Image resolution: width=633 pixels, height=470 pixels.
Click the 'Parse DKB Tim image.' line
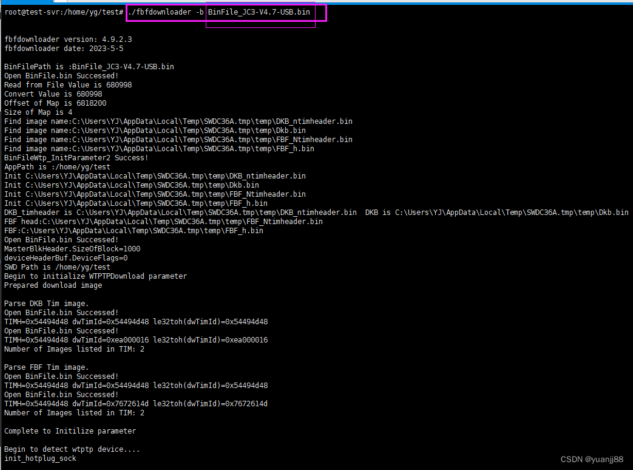pos(46,304)
